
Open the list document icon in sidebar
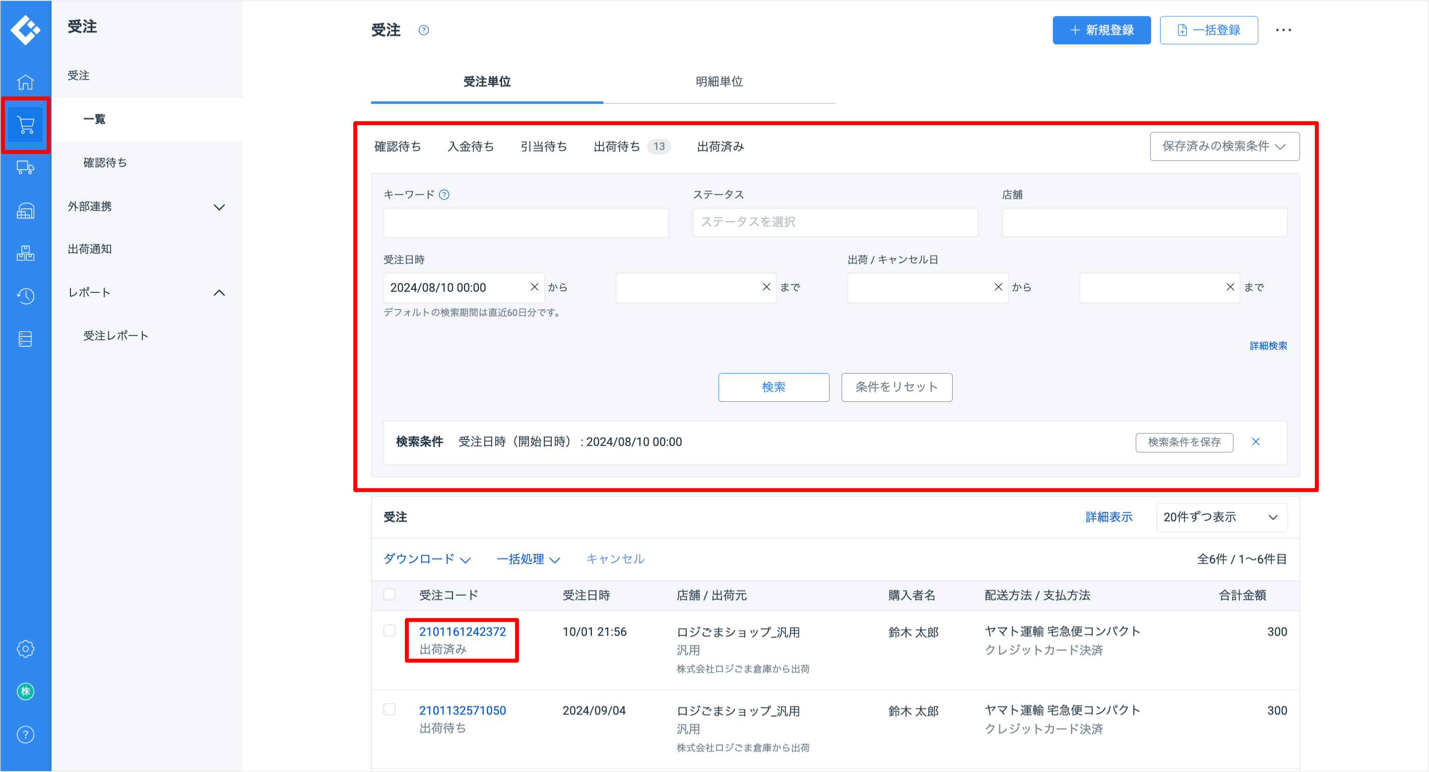pyautogui.click(x=25, y=339)
